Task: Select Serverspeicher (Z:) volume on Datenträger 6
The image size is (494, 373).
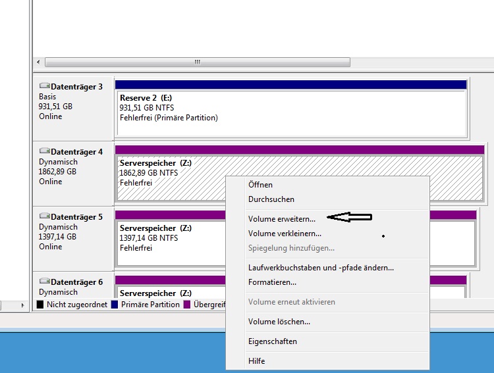Action: pyautogui.click(x=171, y=292)
